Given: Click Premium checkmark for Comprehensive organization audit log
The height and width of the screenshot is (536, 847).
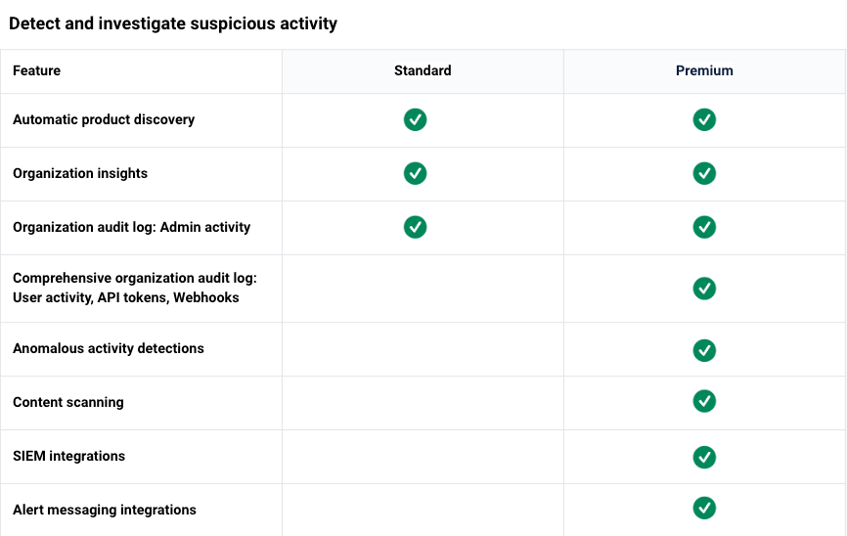Looking at the screenshot, I should (x=704, y=288).
